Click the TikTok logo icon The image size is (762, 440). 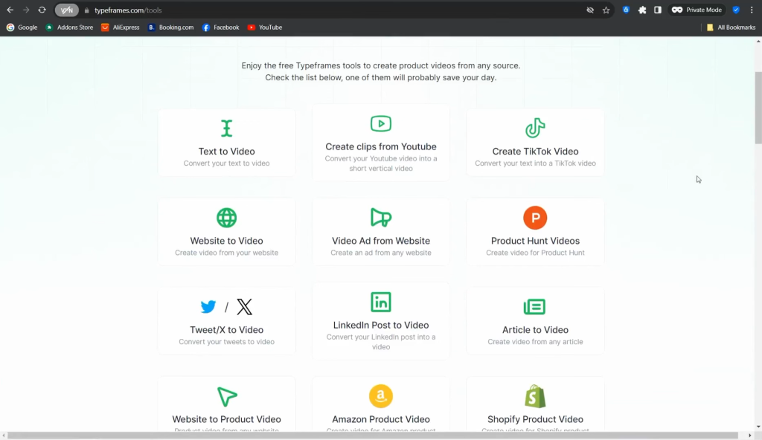pos(535,129)
